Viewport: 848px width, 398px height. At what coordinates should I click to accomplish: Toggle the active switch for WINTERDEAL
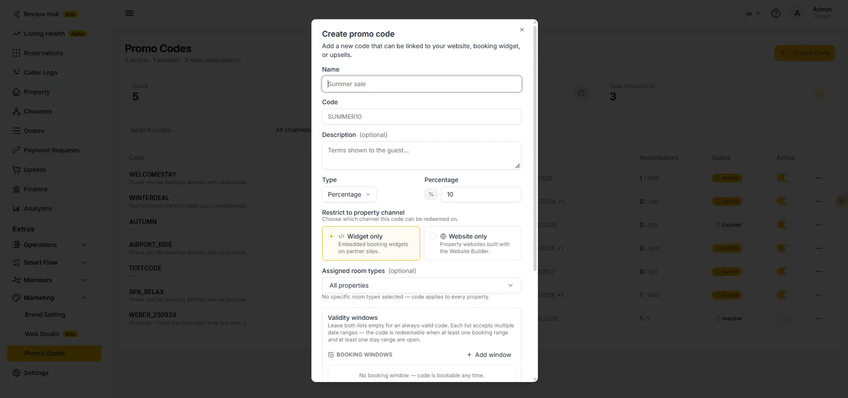[783, 201]
